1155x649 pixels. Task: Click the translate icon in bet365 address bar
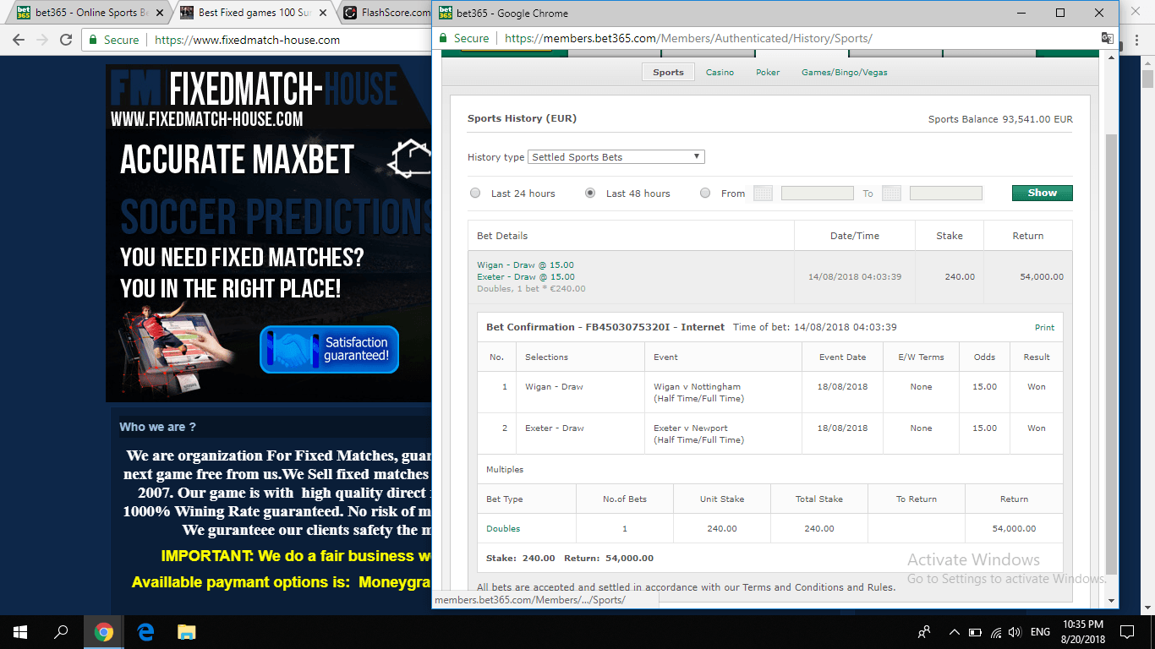[x=1107, y=38]
